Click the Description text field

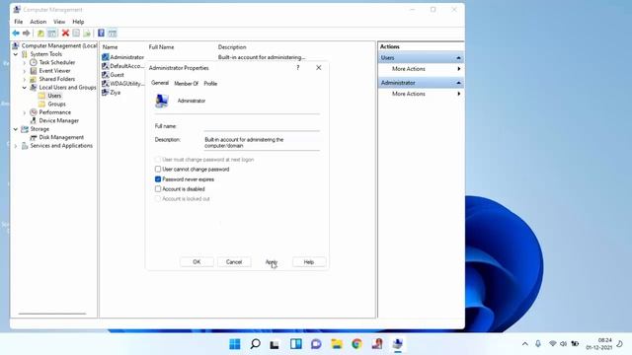pos(262,142)
